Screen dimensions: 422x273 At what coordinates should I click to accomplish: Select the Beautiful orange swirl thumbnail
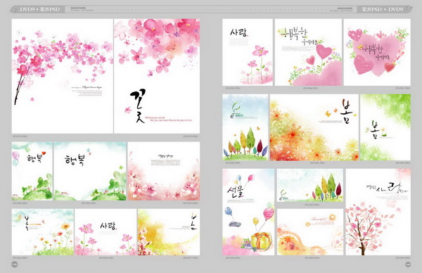click(310, 232)
